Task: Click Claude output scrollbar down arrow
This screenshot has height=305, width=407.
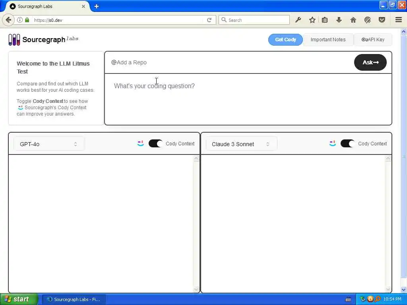Action: (x=388, y=289)
